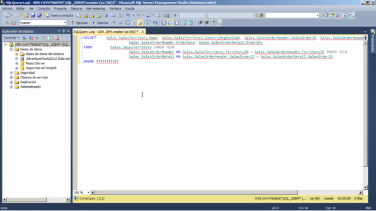Screen dimensions: 376x211
Task: Toggle Include Actual Execution Plan icon
Action: click(149, 23)
